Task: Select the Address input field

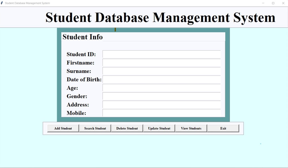Action: [161, 105]
